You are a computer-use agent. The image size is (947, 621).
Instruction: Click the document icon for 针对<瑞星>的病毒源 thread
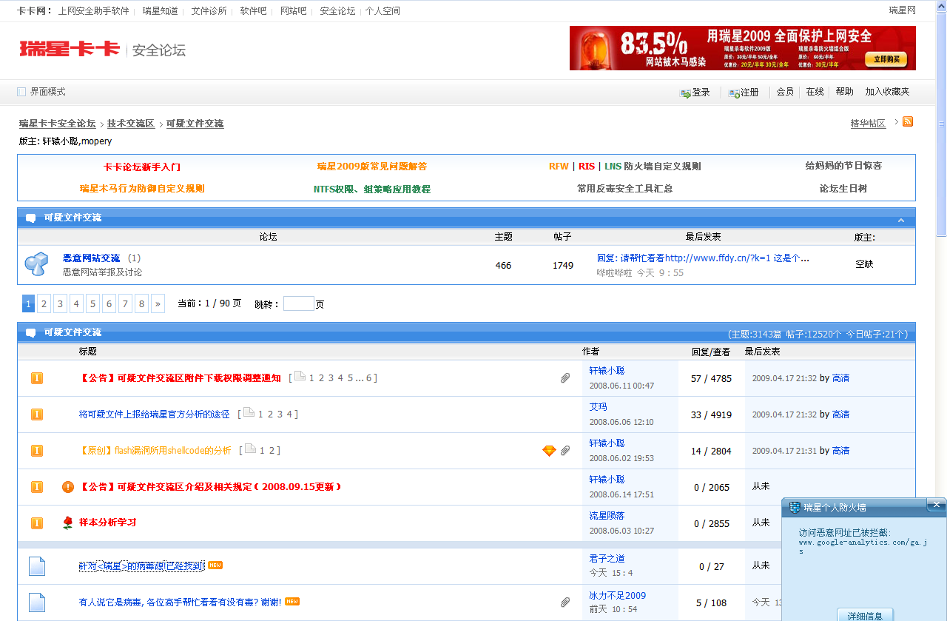pos(37,566)
